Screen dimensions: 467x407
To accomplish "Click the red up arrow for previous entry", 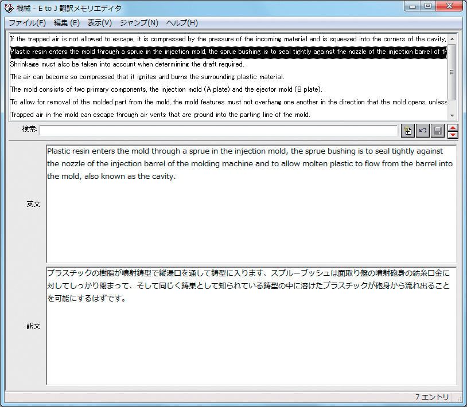I will (453, 127).
